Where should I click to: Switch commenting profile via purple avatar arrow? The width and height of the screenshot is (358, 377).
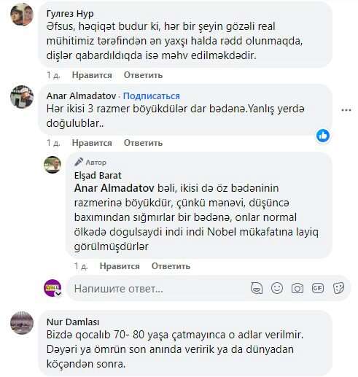click(x=58, y=294)
